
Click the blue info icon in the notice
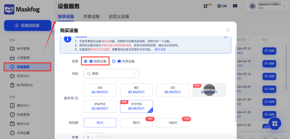click(67, 39)
